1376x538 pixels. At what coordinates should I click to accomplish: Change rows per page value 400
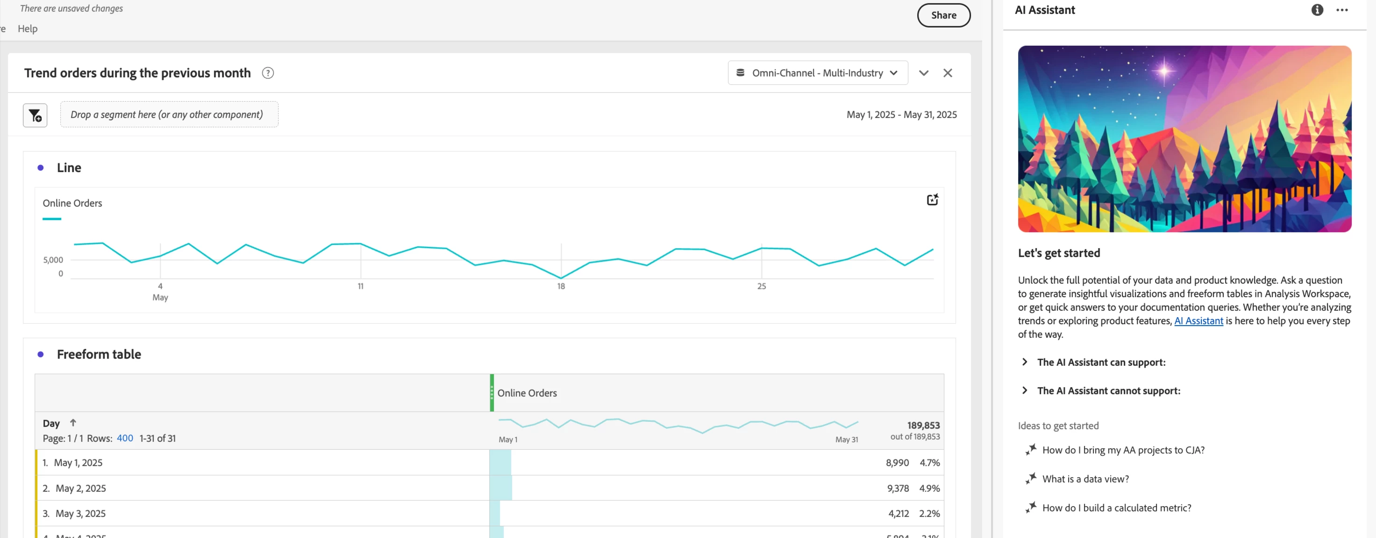point(124,438)
